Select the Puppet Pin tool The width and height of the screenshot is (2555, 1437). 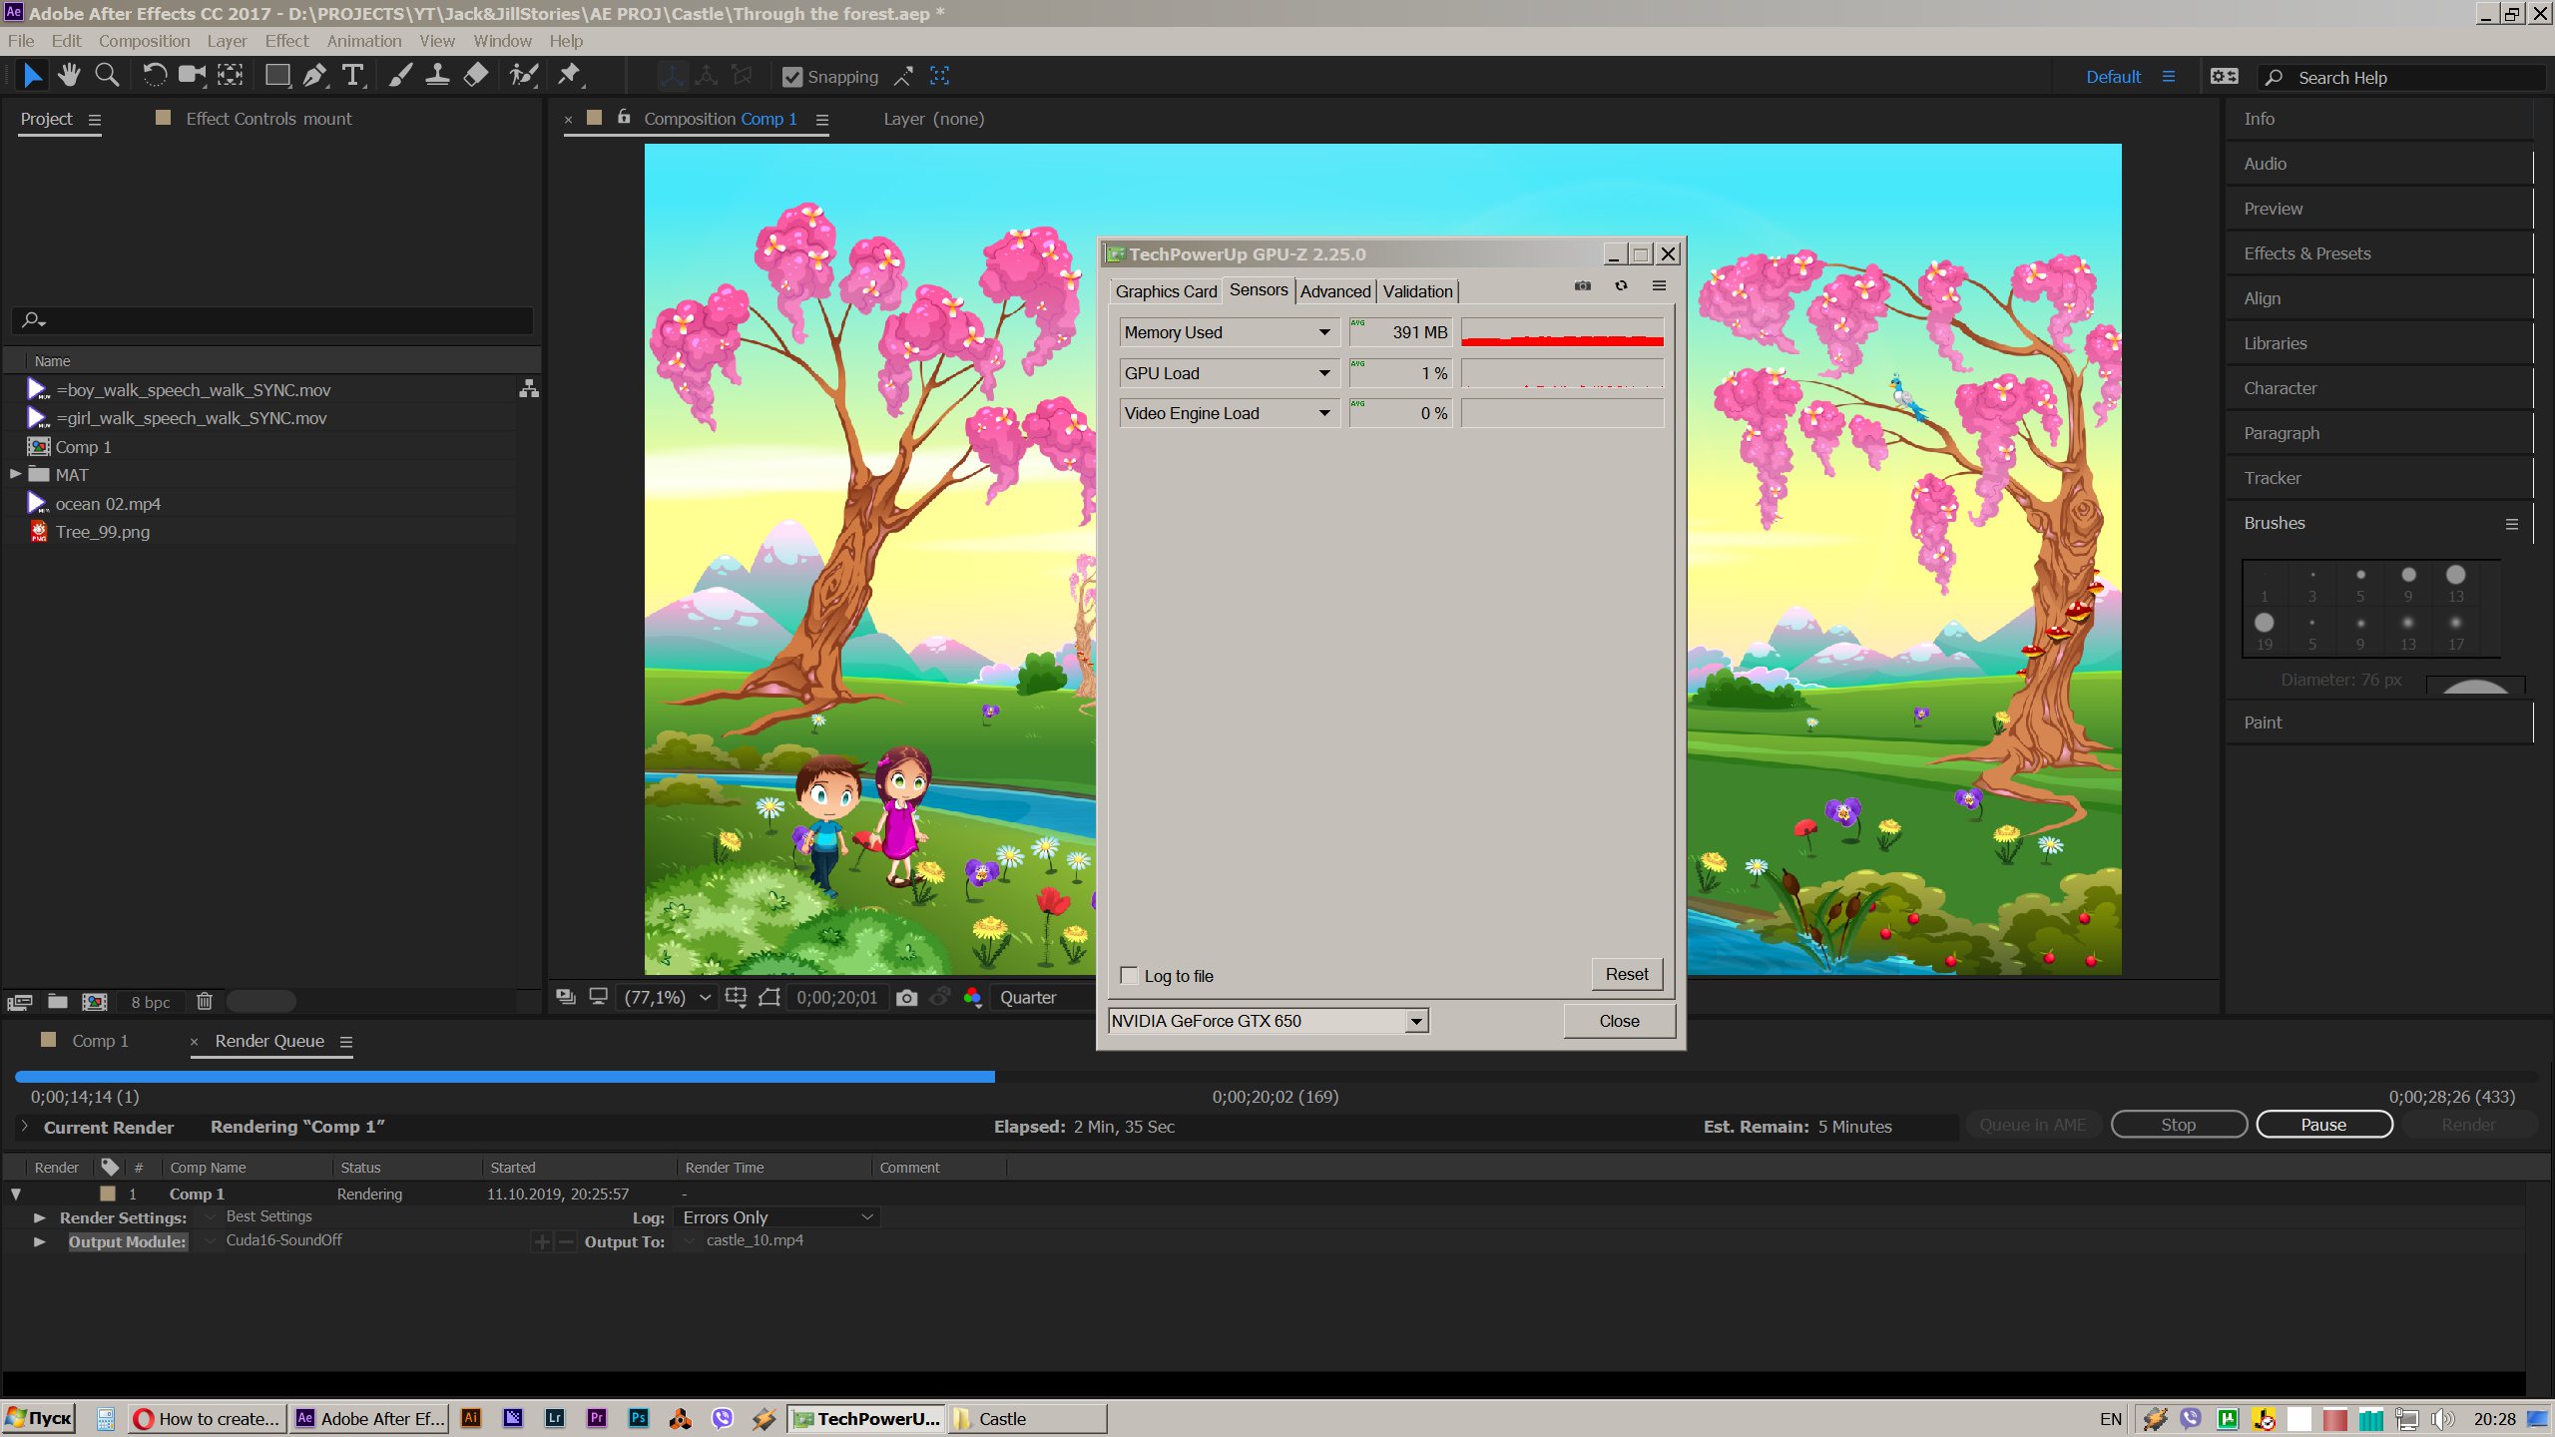click(x=569, y=76)
